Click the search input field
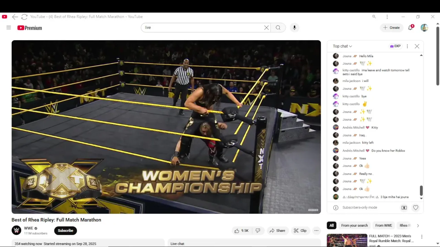 click(203, 28)
